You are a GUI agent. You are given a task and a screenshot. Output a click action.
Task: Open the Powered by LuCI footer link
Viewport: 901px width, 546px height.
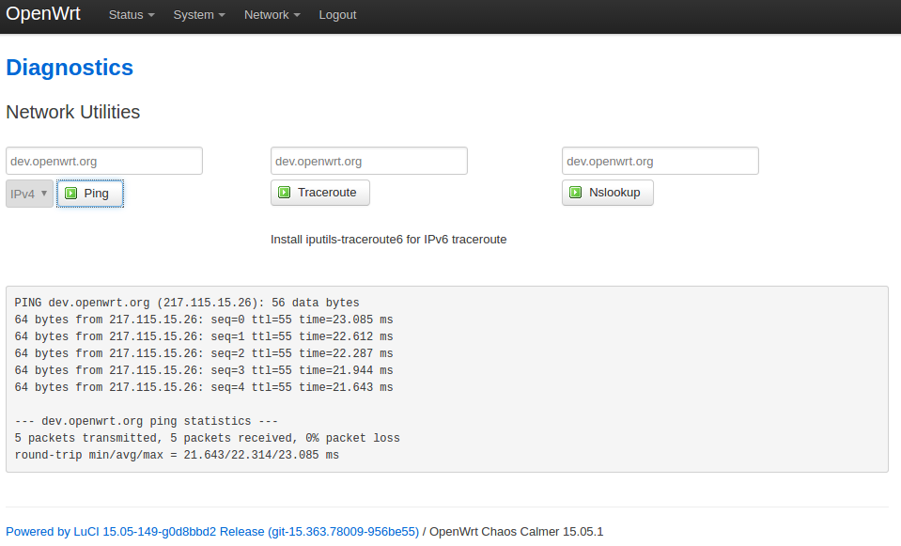point(212,532)
